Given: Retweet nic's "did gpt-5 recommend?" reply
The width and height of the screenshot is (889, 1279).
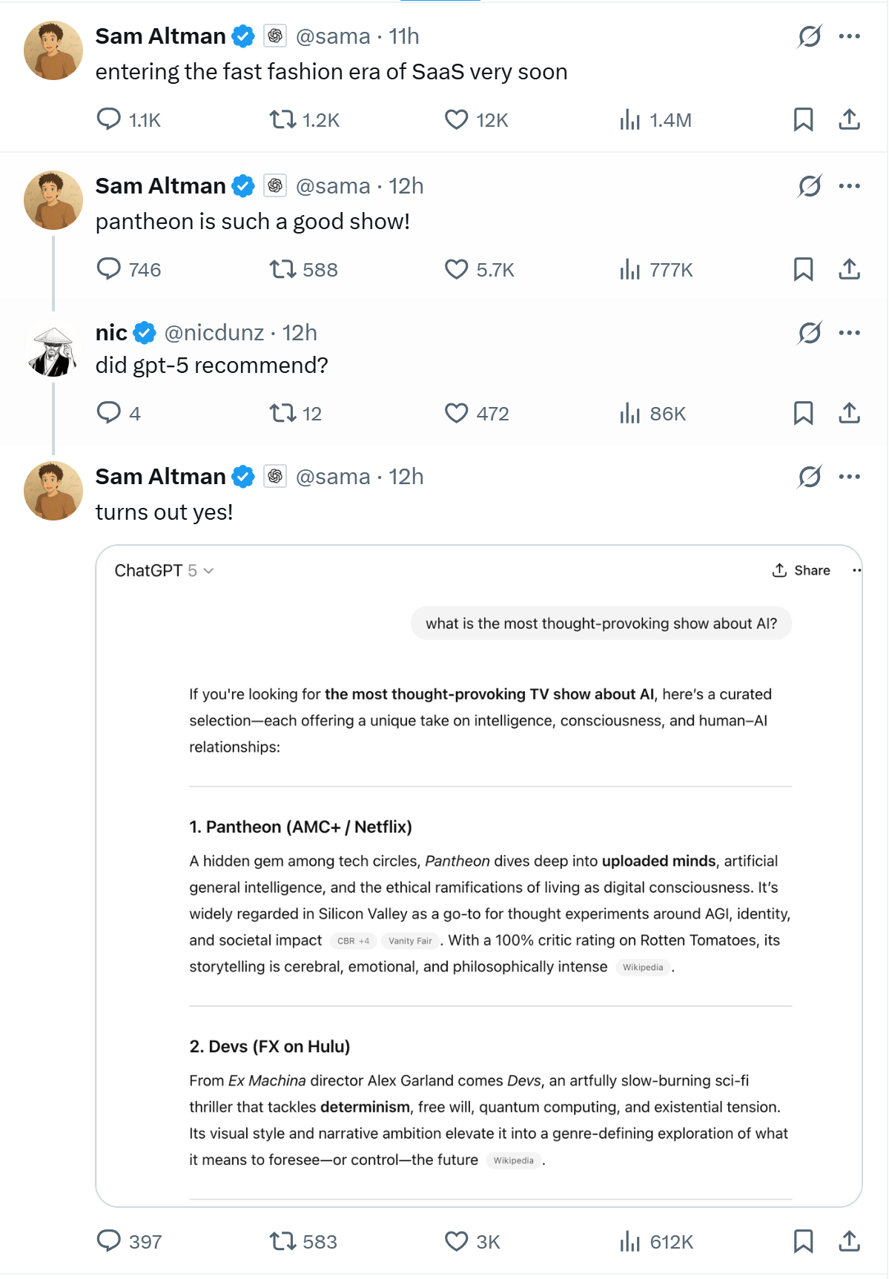Looking at the screenshot, I should tap(282, 413).
